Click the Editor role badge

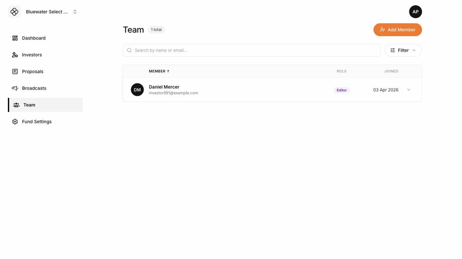pyautogui.click(x=341, y=90)
